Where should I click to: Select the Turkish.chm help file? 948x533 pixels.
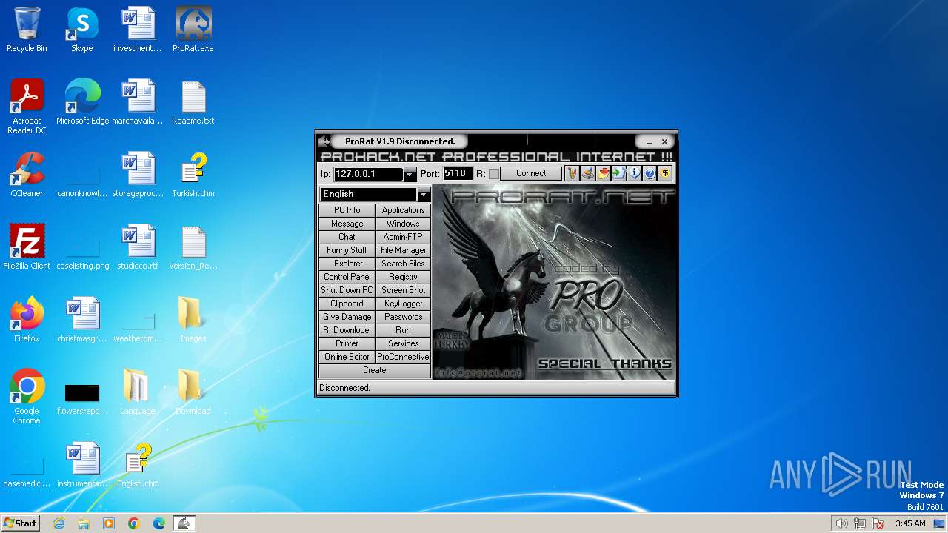click(193, 175)
